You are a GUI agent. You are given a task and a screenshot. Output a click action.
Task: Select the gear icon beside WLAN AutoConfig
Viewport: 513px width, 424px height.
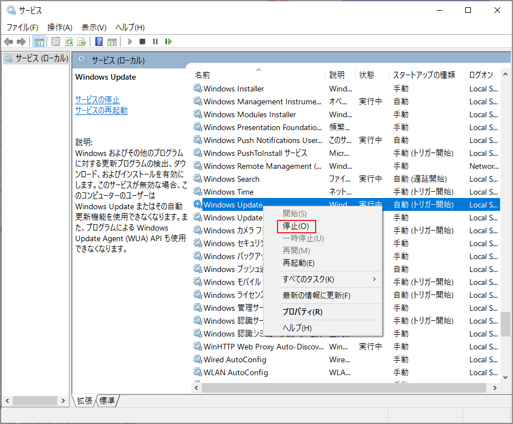197,372
